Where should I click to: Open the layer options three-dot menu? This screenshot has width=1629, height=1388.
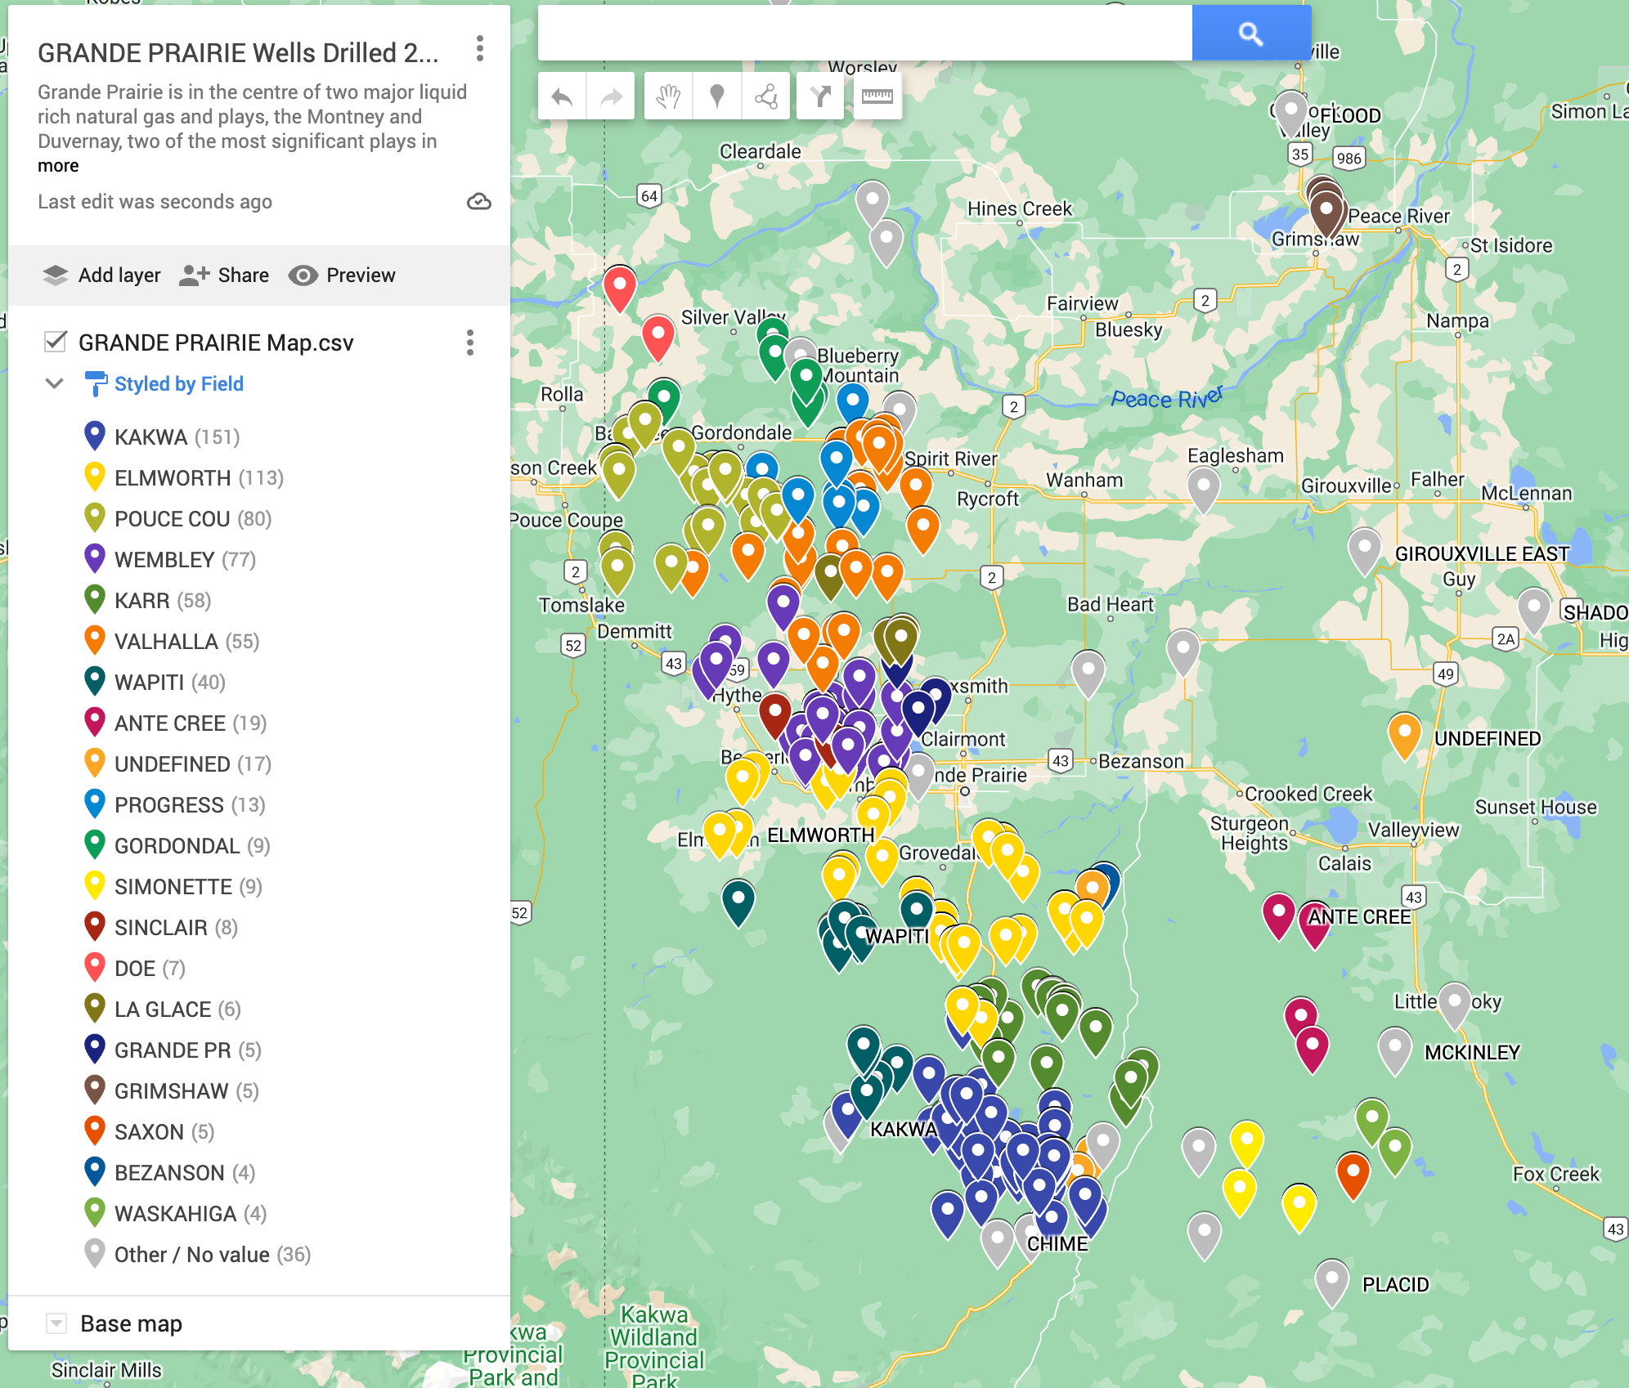pyautogui.click(x=470, y=344)
